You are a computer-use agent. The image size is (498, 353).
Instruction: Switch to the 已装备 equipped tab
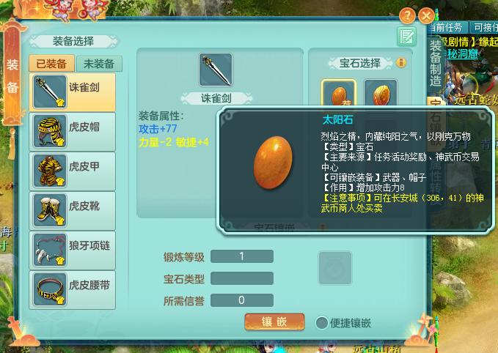pyautogui.click(x=52, y=64)
